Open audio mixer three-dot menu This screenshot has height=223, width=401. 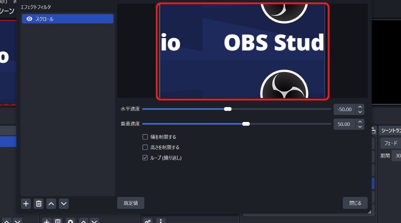(160, 221)
